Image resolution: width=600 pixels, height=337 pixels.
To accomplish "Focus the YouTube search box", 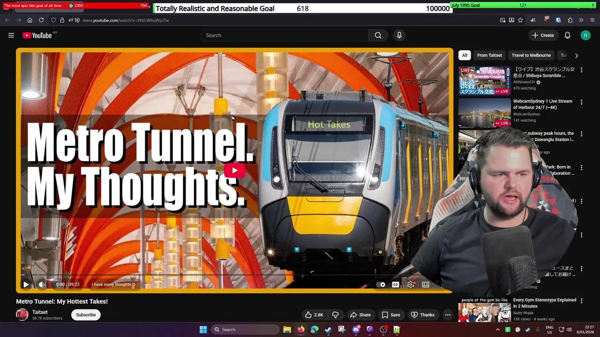I will tap(285, 35).
